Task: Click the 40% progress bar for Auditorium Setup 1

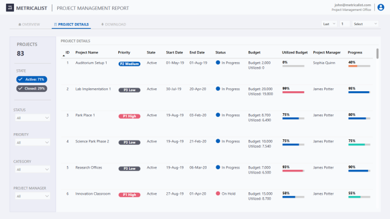Action: 359,66
